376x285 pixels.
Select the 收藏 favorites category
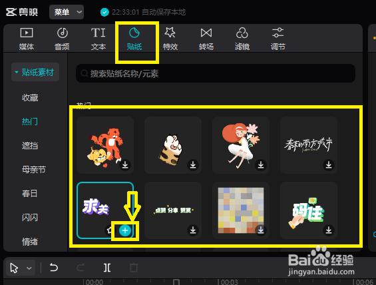point(30,98)
